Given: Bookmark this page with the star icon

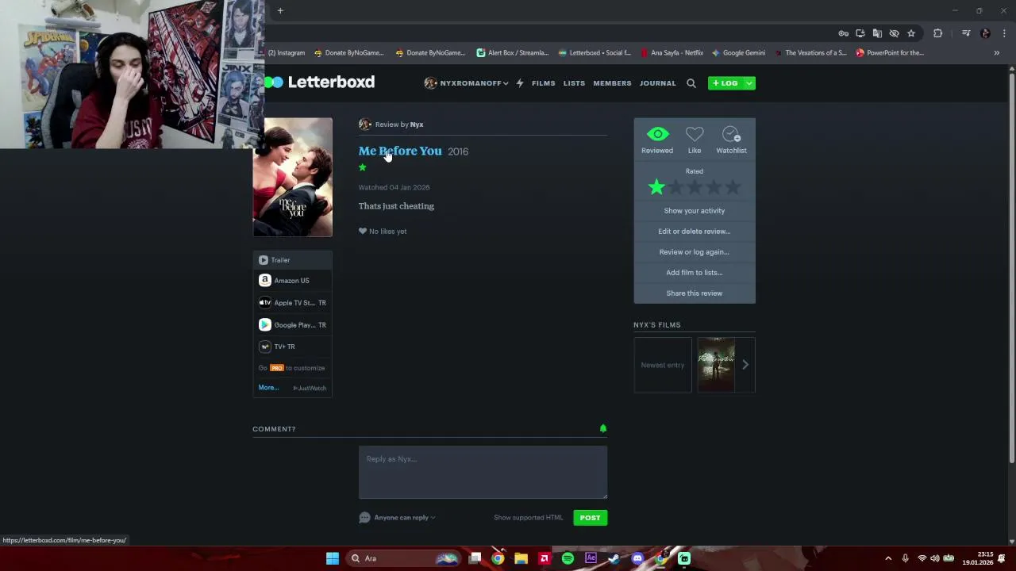Looking at the screenshot, I should (x=911, y=33).
